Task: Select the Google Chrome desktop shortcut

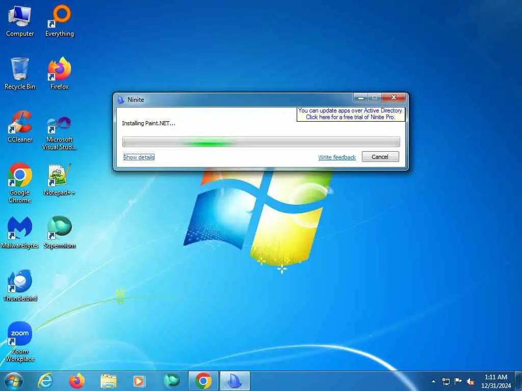Action: click(20, 183)
